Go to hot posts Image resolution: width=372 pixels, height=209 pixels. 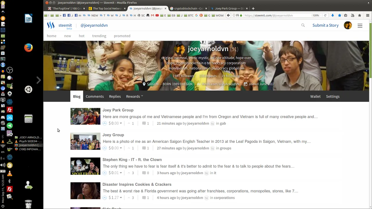(x=82, y=36)
